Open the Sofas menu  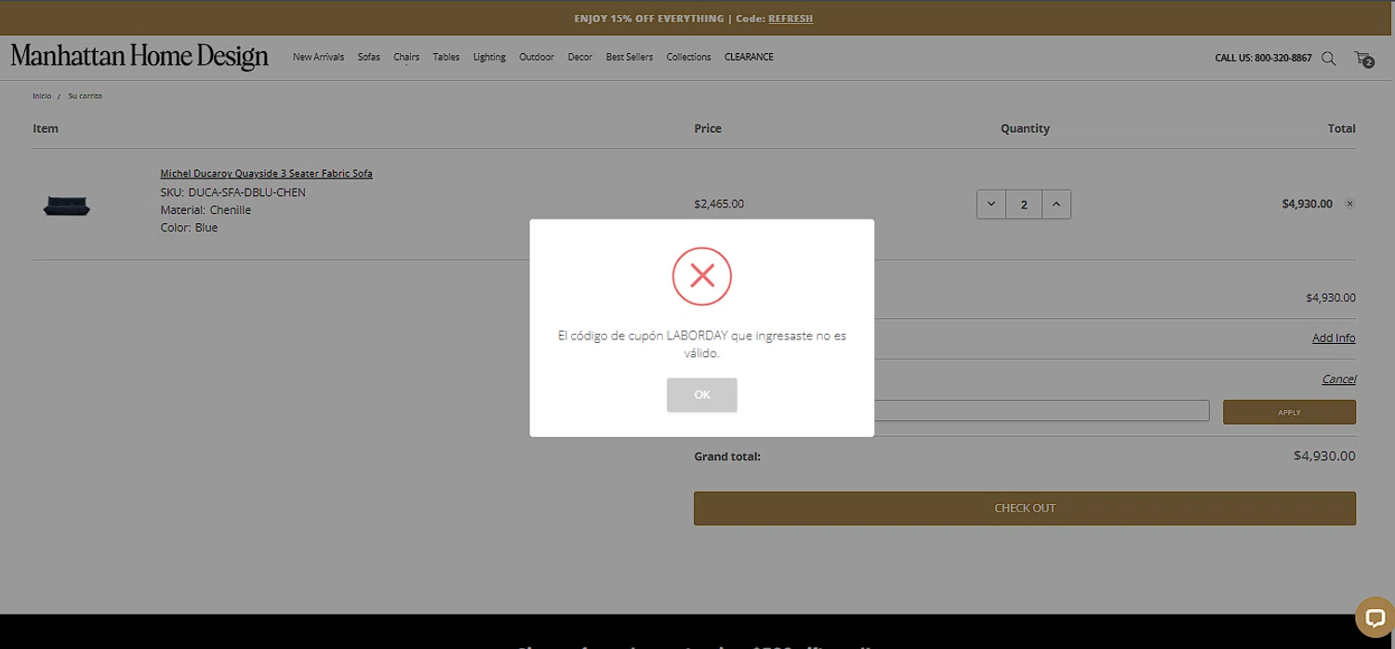pos(369,57)
